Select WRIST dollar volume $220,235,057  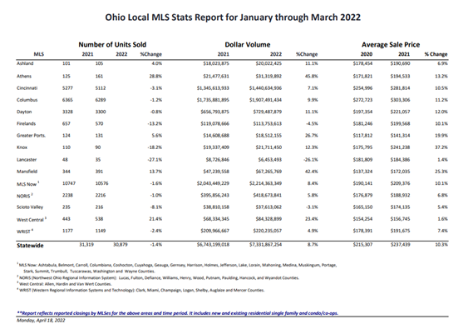point(268,231)
